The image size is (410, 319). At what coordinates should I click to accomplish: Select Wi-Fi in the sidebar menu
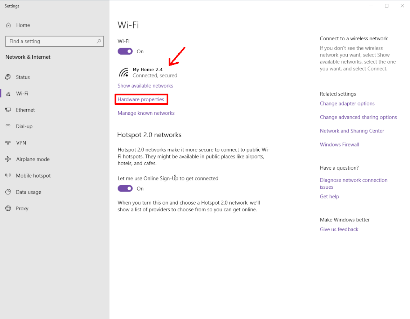22,94
